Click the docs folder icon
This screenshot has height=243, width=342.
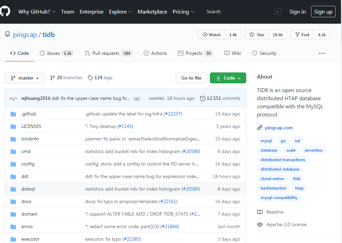tap(13, 202)
